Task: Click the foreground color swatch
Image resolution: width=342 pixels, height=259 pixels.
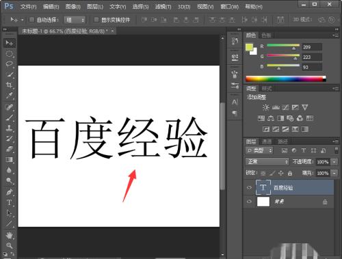Action: [x=250, y=47]
